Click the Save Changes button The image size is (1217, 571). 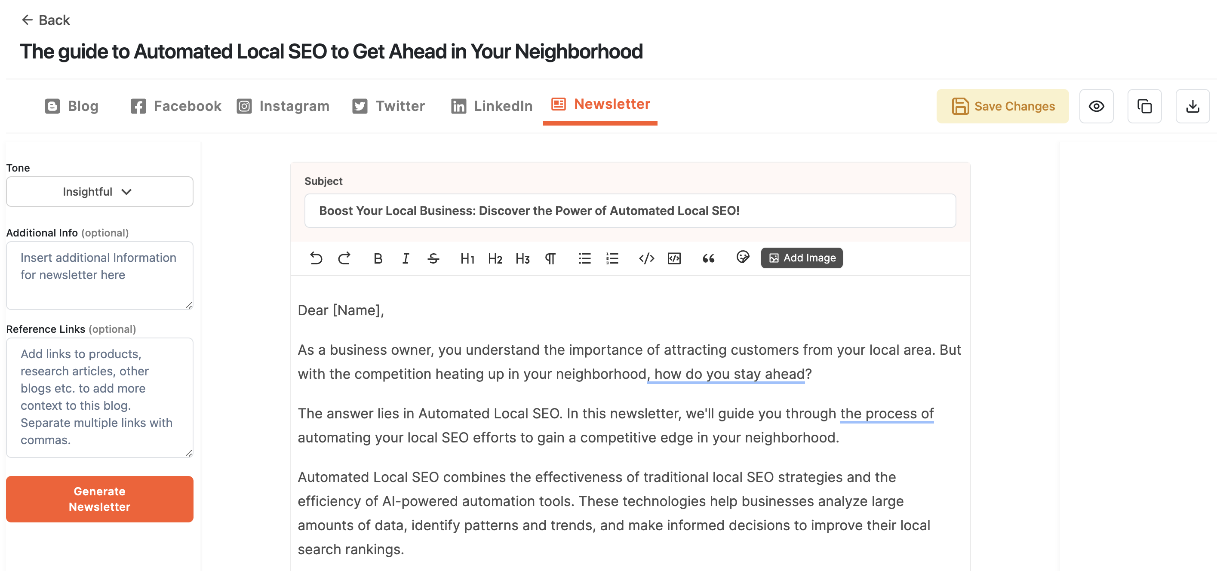[x=1002, y=106]
